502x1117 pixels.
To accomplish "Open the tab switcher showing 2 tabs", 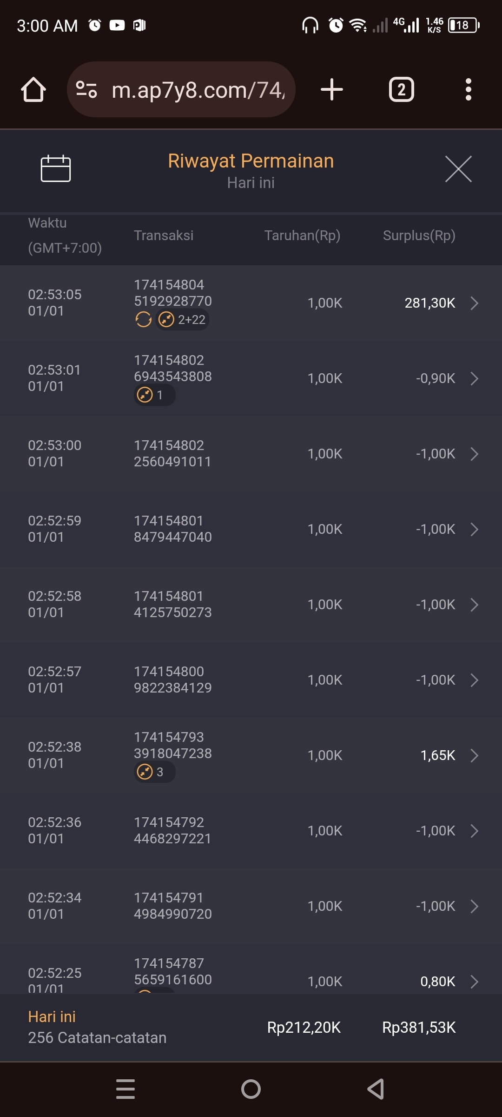I will (401, 89).
